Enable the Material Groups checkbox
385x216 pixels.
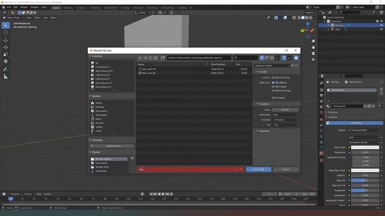pos(273,91)
